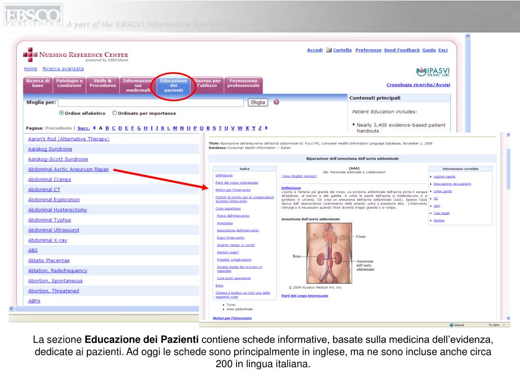Screen dimensions: 520x390
Task: Click the bottom horizontal scrollbar track
Action: pyautogui.click(x=106, y=309)
